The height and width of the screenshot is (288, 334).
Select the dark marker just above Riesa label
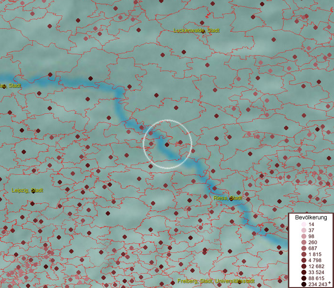click(x=214, y=188)
